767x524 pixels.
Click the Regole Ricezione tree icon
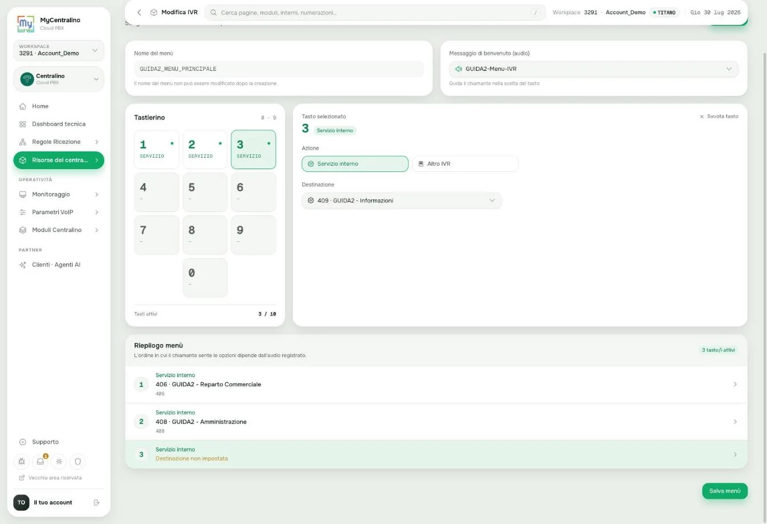pos(23,142)
